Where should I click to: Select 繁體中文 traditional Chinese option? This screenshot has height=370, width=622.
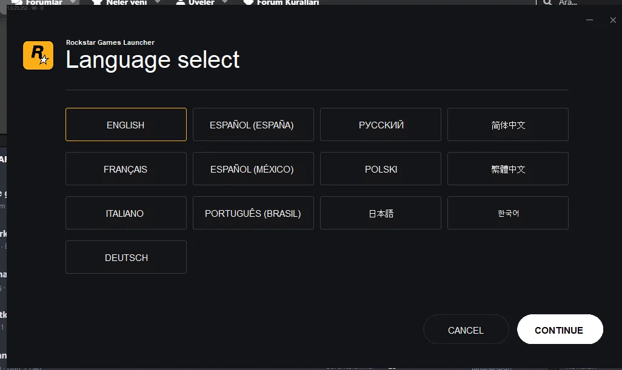click(x=507, y=169)
